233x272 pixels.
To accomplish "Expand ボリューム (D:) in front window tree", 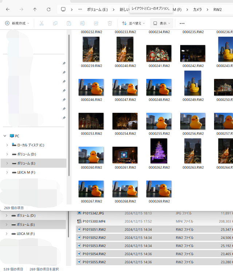I will 7,154.
